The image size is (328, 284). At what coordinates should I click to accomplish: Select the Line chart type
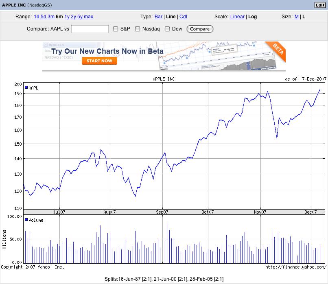click(171, 17)
